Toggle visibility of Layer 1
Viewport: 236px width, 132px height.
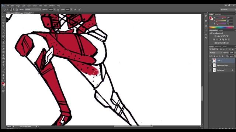[211, 60]
